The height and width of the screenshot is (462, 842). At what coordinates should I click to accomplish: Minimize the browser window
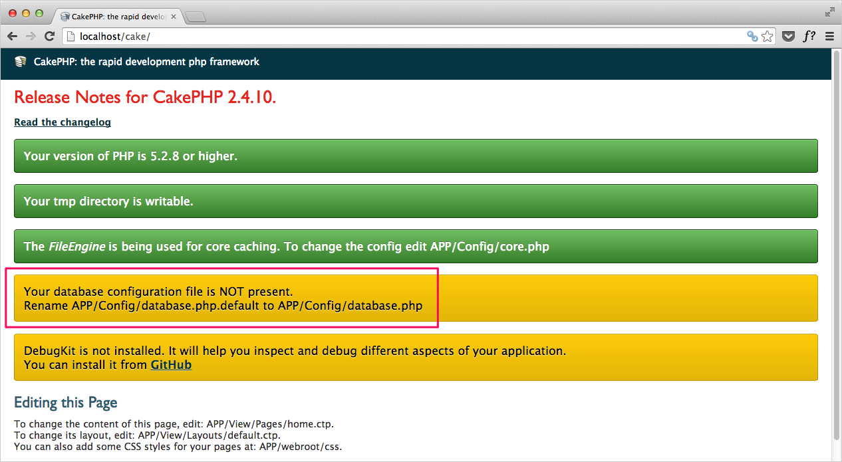[26, 13]
